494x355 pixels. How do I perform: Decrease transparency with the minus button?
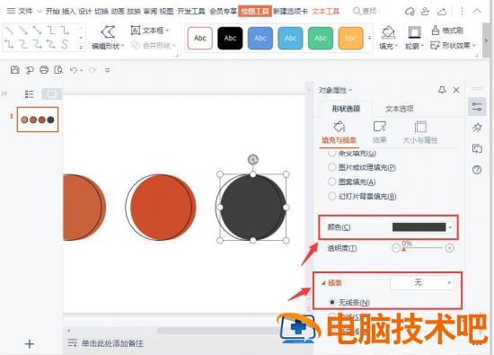point(396,248)
